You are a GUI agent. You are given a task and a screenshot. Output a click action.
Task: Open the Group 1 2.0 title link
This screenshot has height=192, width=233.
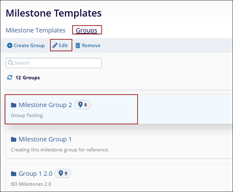click(x=35, y=173)
